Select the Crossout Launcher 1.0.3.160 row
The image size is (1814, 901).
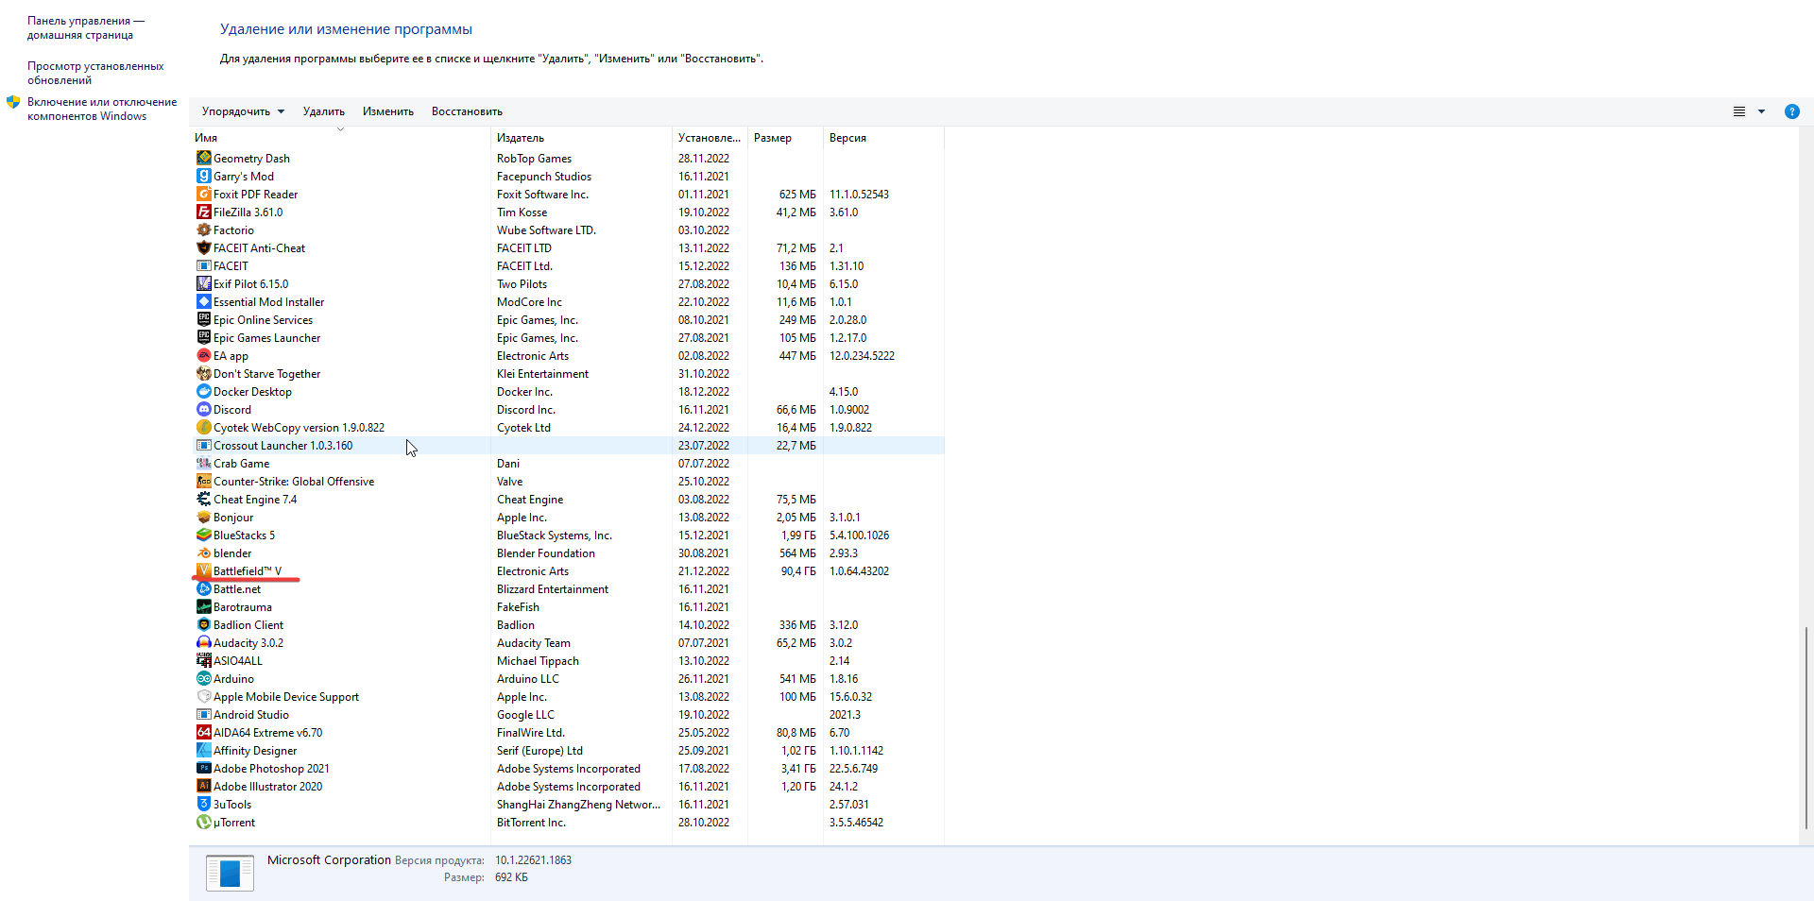click(567, 445)
